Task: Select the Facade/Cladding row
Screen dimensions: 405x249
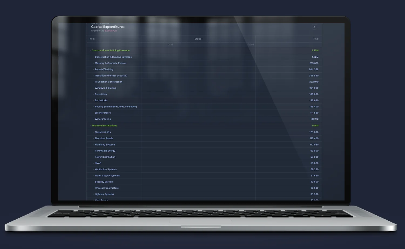Action: coord(204,70)
